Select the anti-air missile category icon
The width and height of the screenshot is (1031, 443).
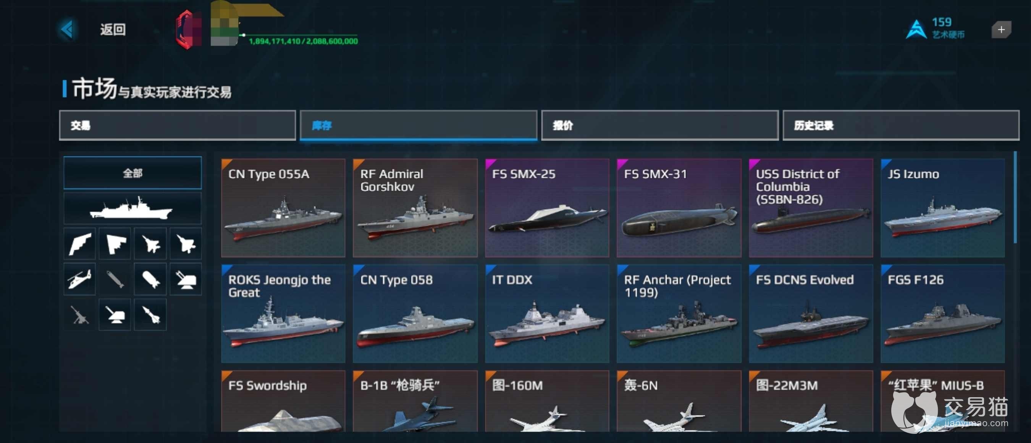click(150, 315)
